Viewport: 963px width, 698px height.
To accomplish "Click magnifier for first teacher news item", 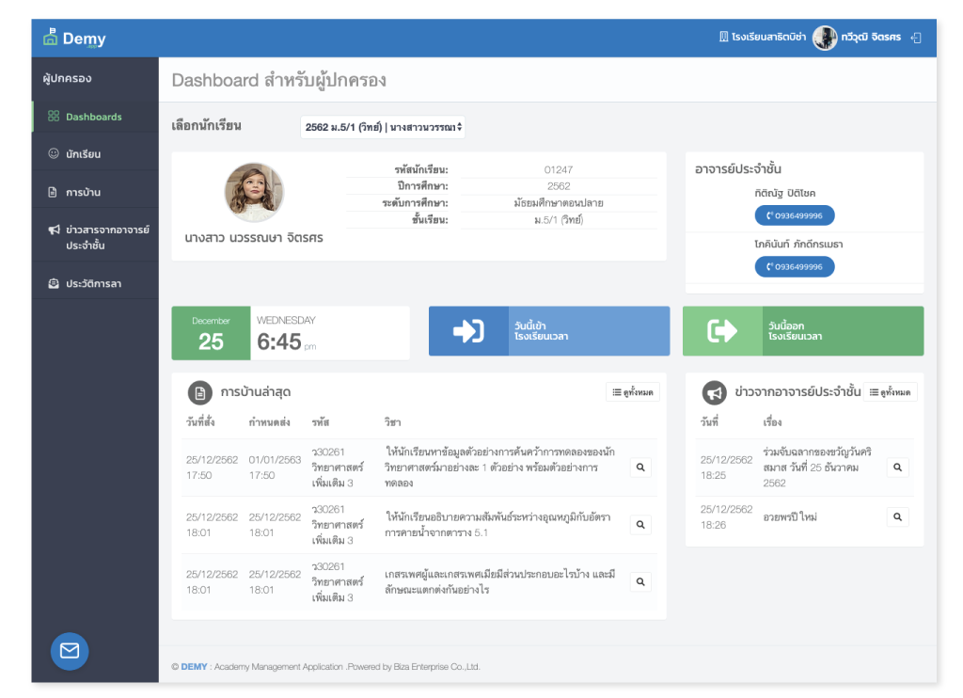I will 897,468.
